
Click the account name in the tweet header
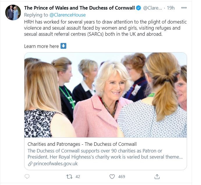(x=79, y=8)
